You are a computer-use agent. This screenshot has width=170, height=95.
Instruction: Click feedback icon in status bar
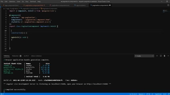[x=169, y=94]
